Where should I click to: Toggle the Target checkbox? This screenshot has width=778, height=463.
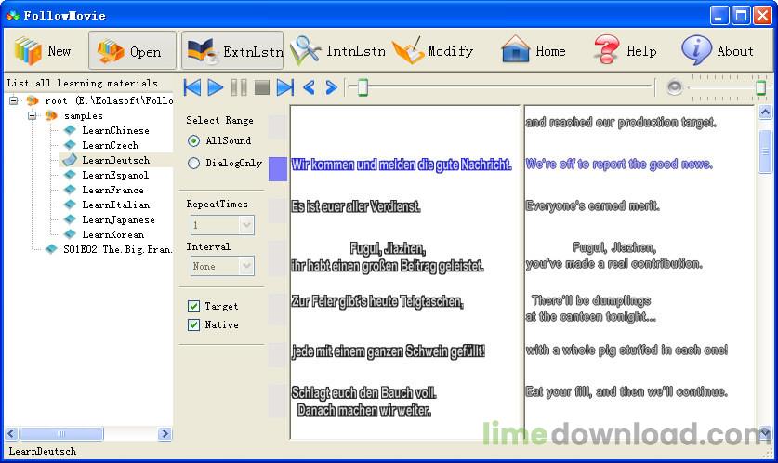coord(193,306)
